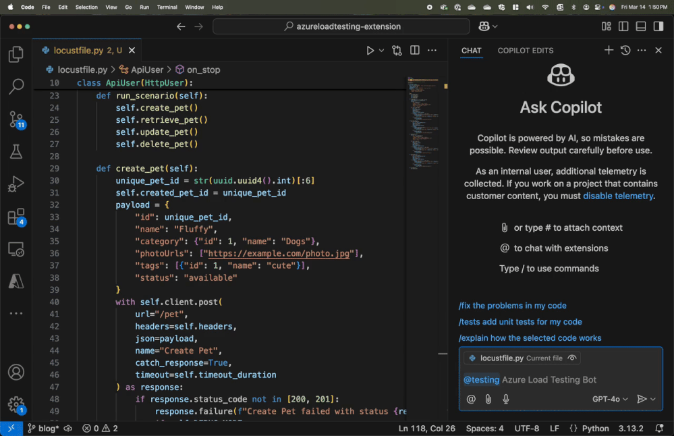Open Run and Debug view
This screenshot has height=436, width=674.
point(16,184)
